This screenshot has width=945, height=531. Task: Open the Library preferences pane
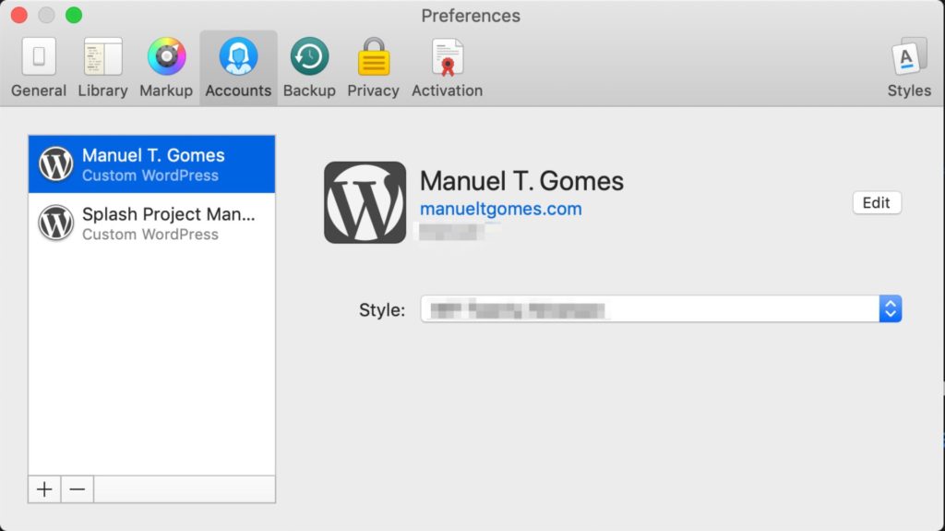tap(102, 68)
